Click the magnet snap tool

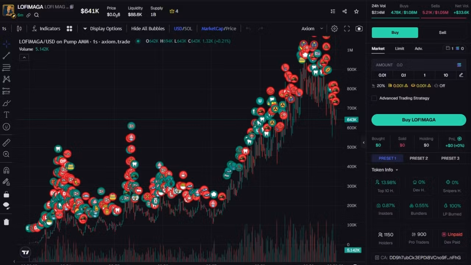tap(6, 170)
